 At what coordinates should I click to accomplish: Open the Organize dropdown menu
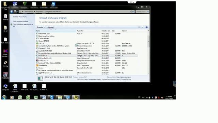click(x=41, y=27)
